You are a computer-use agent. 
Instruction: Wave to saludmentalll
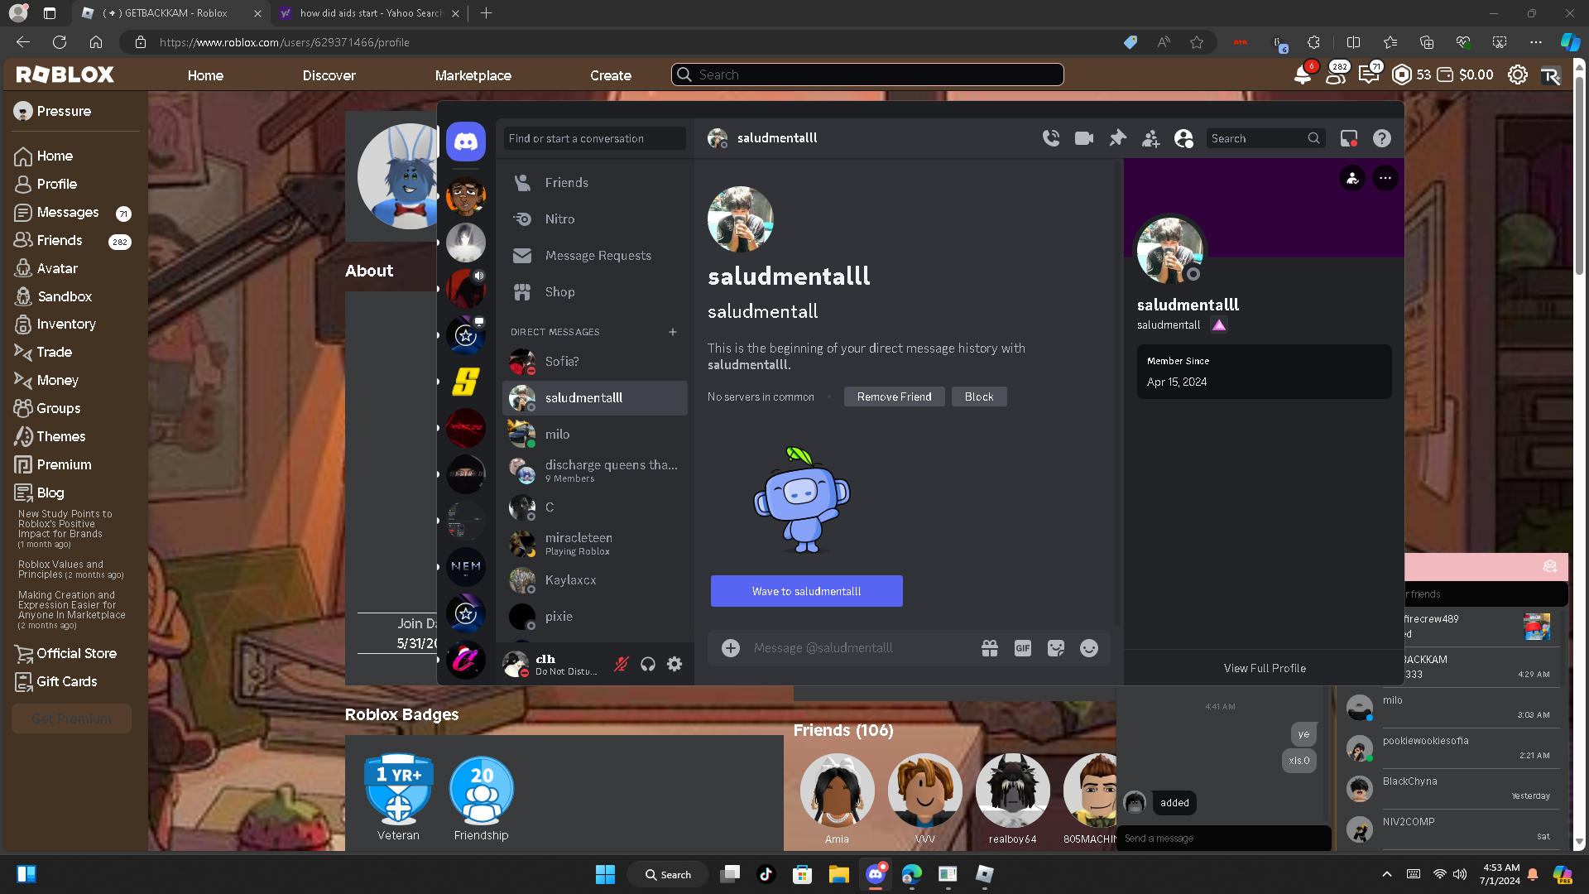pyautogui.click(x=807, y=591)
